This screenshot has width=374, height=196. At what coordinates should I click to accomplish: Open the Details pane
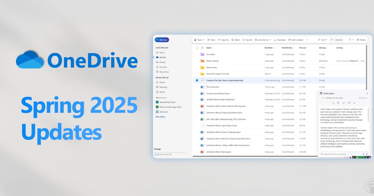coord(361,40)
